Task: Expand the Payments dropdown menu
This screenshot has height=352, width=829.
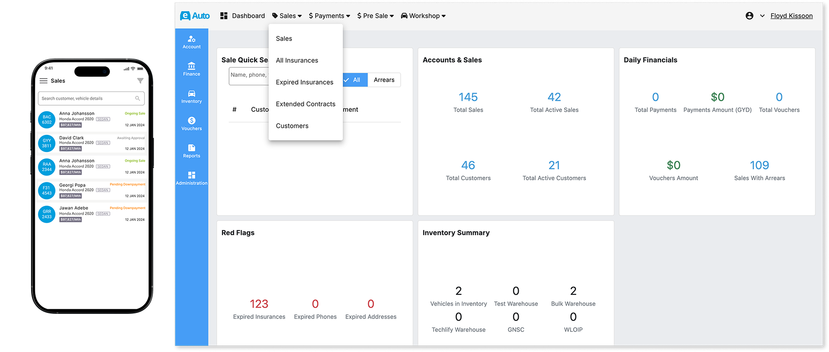Action: point(329,16)
